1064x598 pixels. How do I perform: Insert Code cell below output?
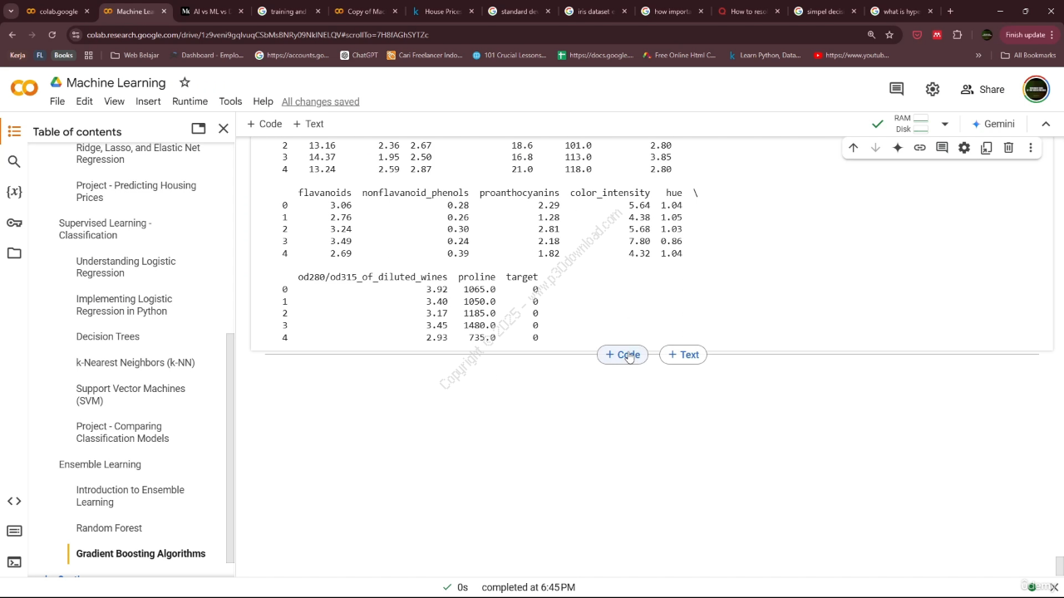(x=623, y=355)
